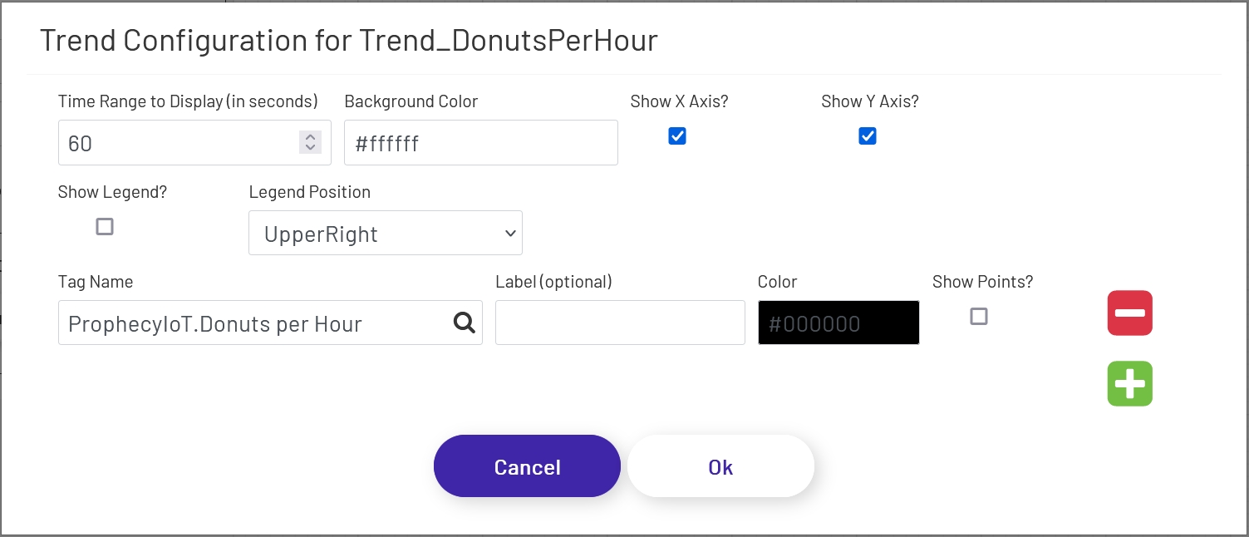Remove the tag row with red minus button
Viewport: 1249px width, 537px height.
point(1129,313)
